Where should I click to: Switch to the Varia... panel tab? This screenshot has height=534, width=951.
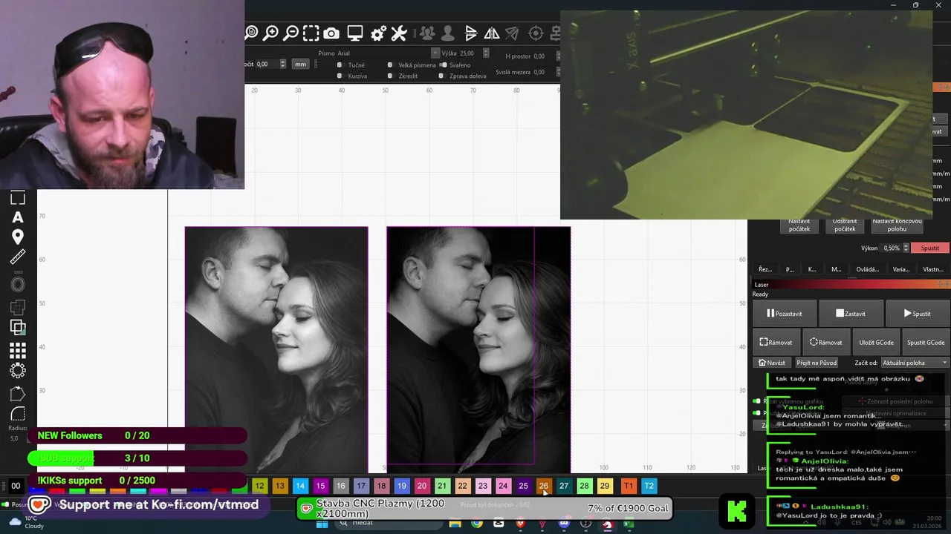[x=900, y=269]
